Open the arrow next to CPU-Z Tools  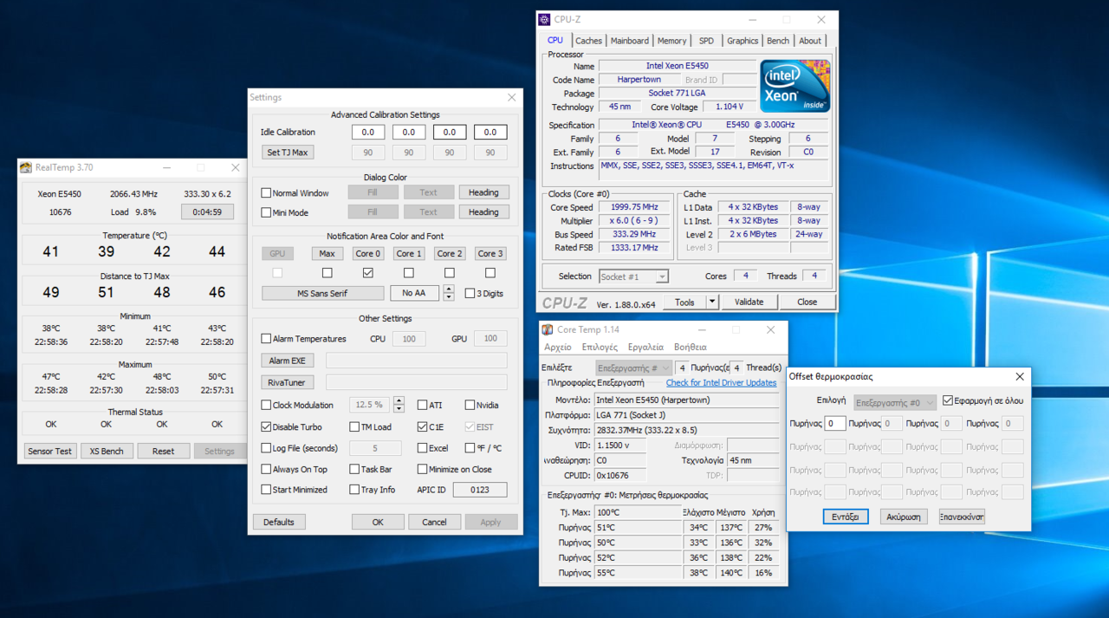(x=712, y=302)
